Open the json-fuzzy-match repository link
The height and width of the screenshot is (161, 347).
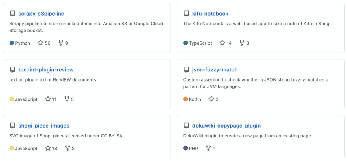pos(215,69)
